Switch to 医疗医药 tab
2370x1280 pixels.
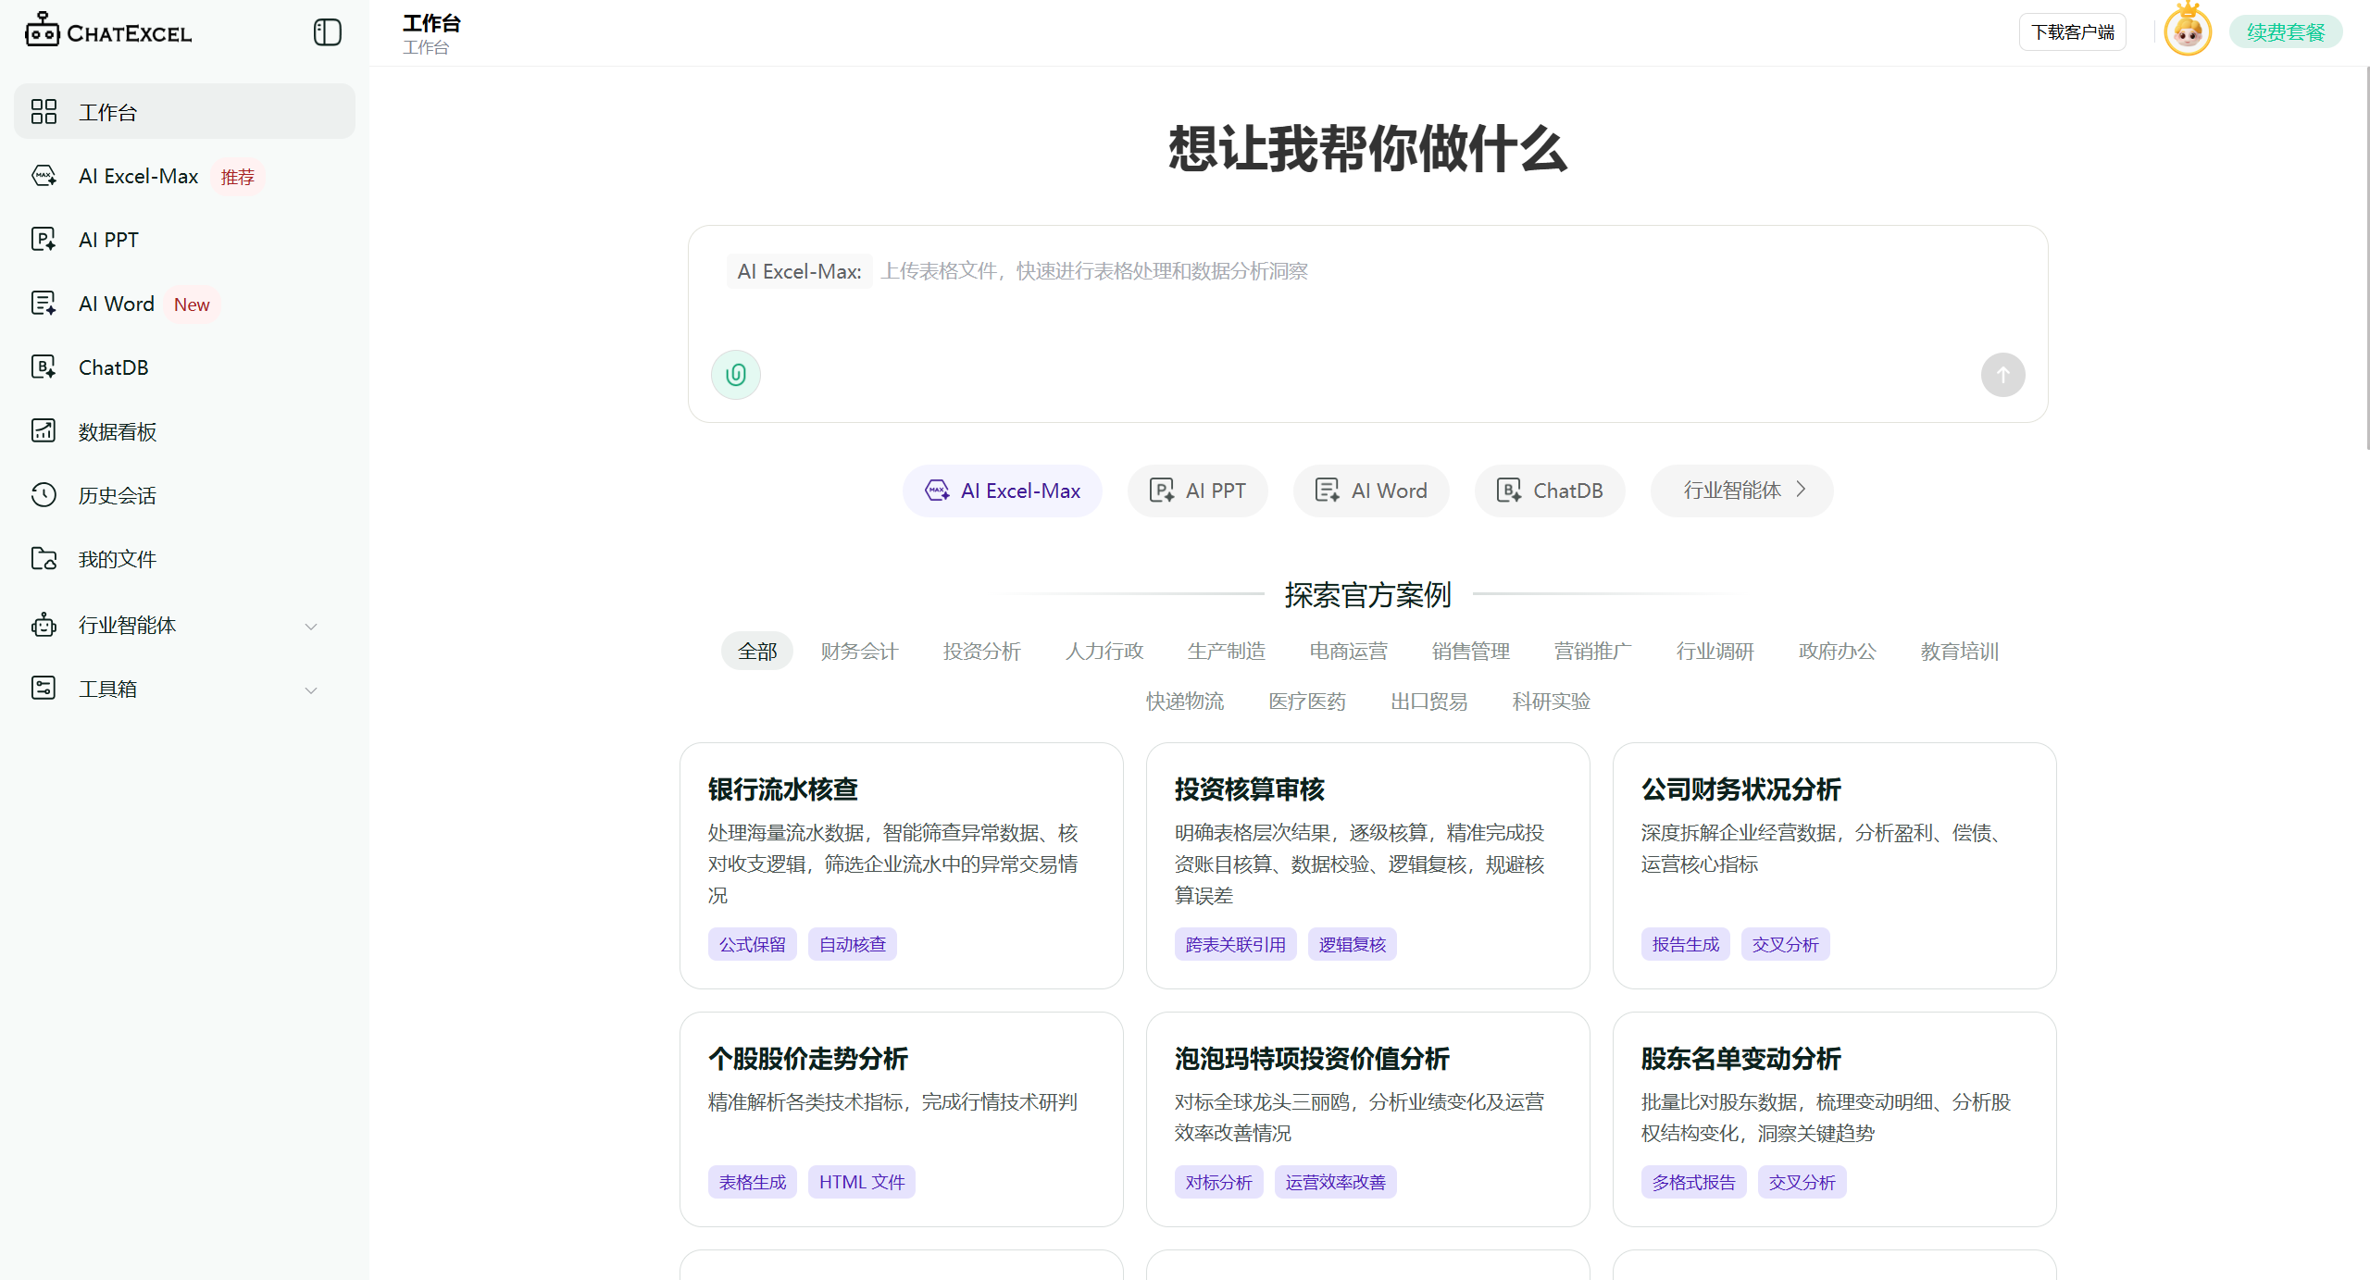click(1307, 702)
